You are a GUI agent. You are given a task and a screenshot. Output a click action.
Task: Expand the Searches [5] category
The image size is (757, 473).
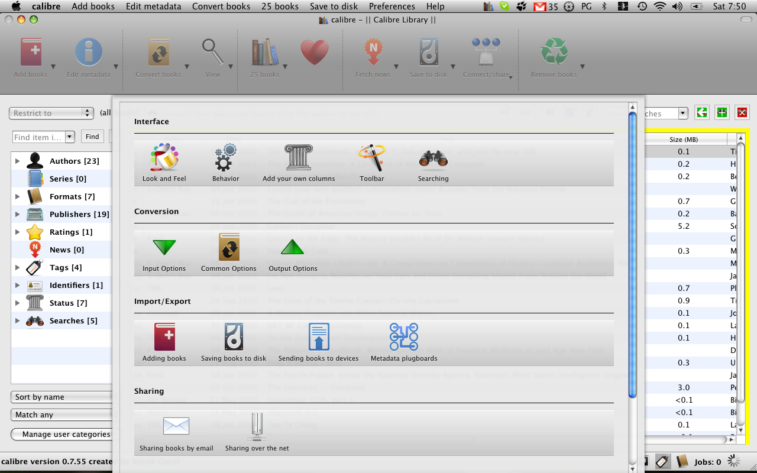[x=18, y=320]
